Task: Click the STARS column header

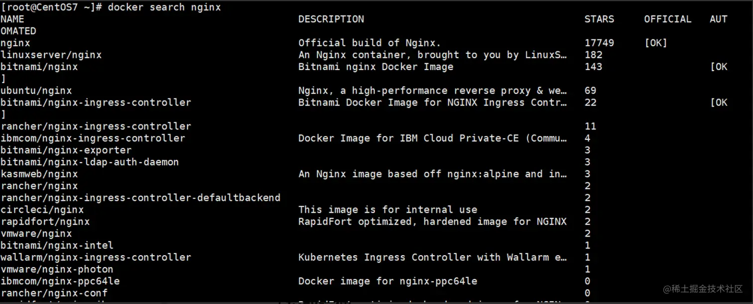Action: [x=599, y=19]
